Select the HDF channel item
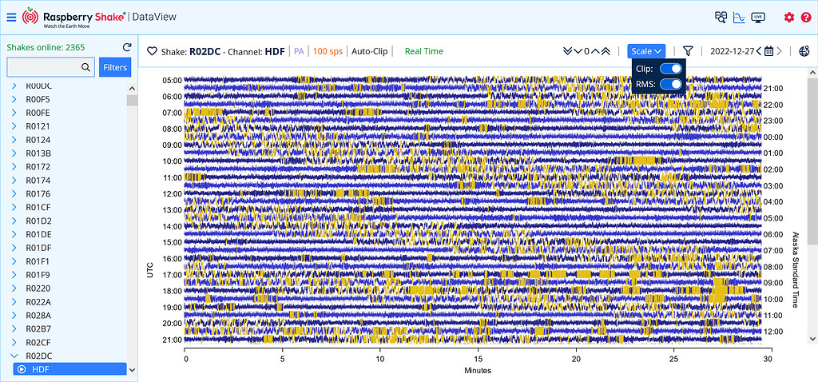This screenshot has height=382, width=818. 69,369
